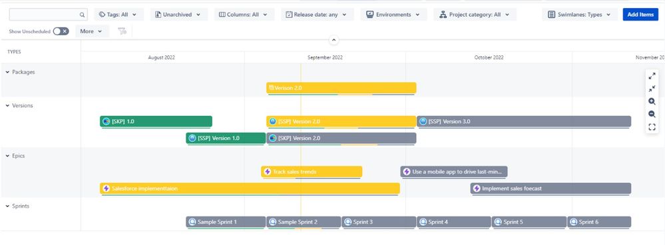Open the Unarchived filter dropdown
The width and height of the screenshot is (665, 245).
178,15
